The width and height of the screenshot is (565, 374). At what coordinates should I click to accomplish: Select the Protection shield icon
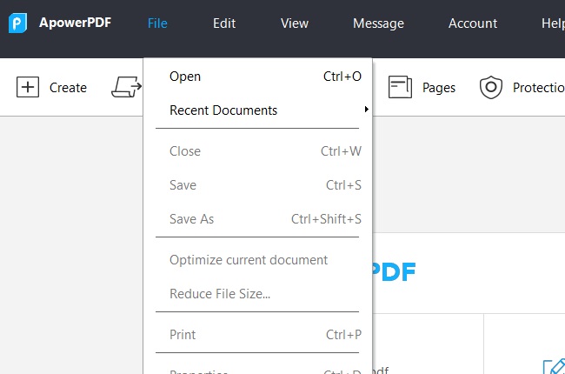pyautogui.click(x=492, y=87)
